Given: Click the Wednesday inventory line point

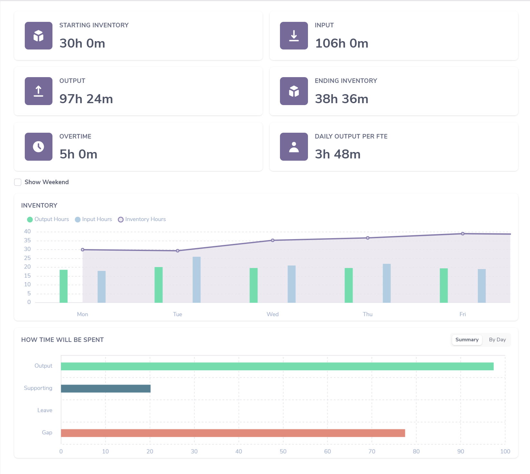Looking at the screenshot, I should [273, 240].
